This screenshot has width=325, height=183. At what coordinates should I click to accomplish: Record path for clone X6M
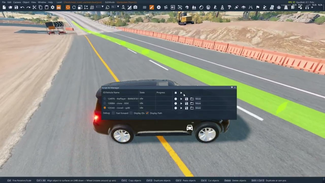(175, 103)
